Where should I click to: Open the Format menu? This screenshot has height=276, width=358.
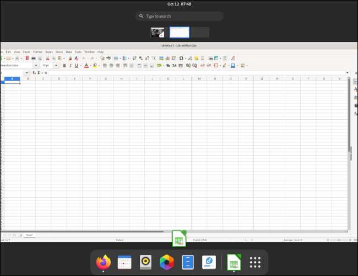(37, 52)
